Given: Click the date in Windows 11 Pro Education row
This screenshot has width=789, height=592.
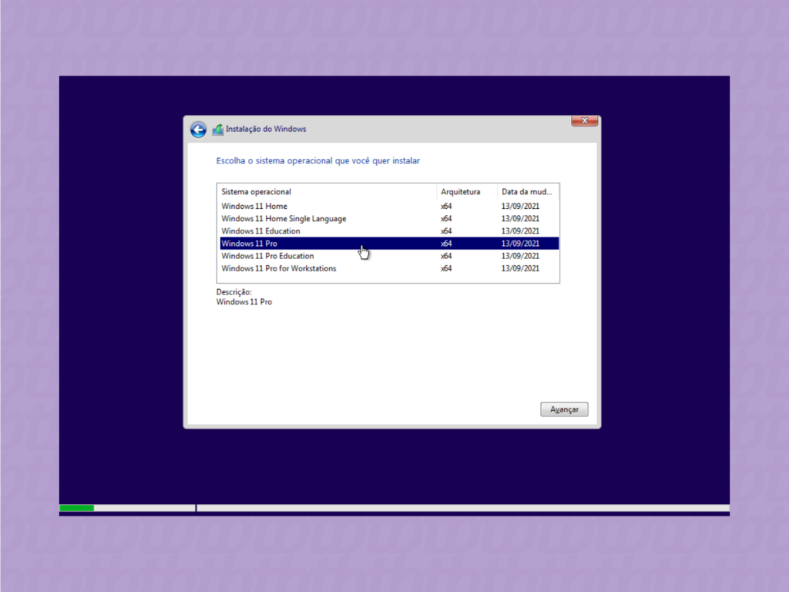Looking at the screenshot, I should (x=520, y=256).
